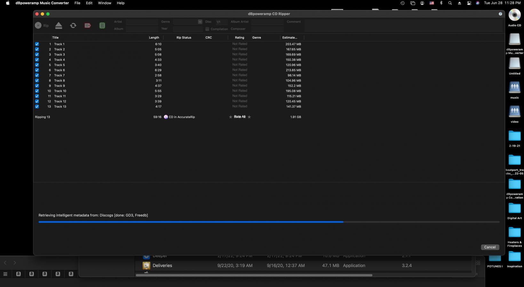Screen dimensions: 524x287
Task: Open dBpoweramp Music Converter drive on desktop
Action: (x=514, y=39)
